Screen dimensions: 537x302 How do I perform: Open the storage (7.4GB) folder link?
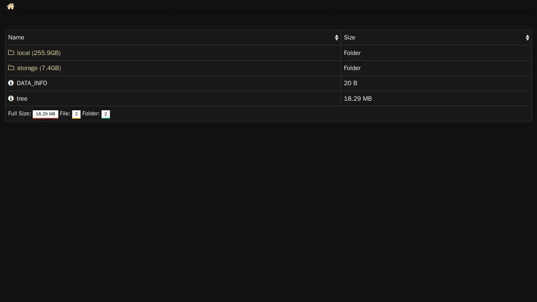click(39, 68)
